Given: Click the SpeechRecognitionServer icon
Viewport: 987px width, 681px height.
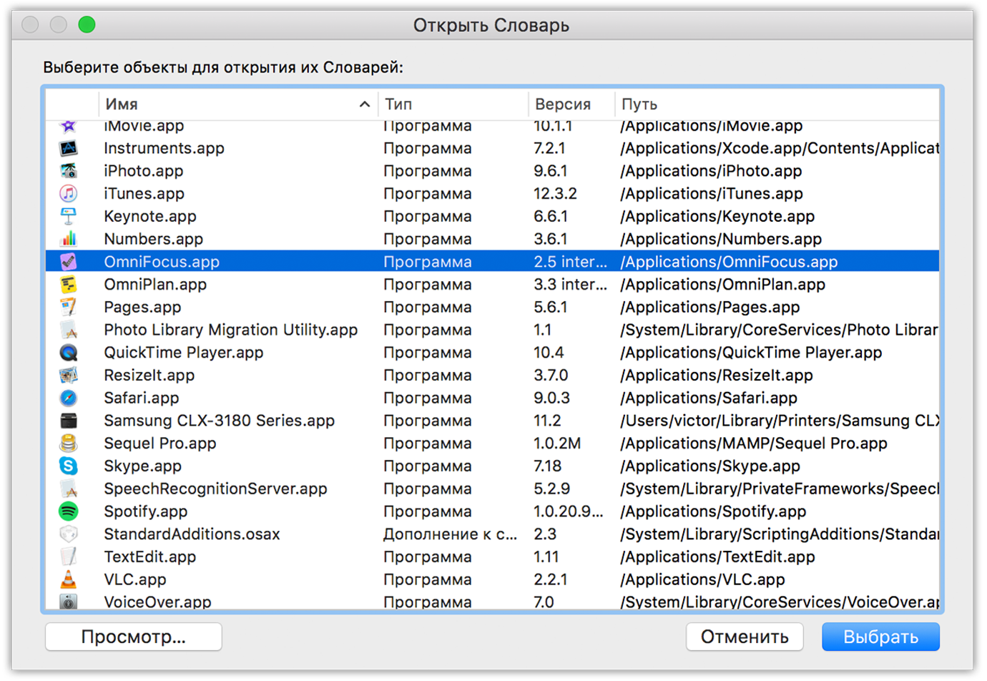Looking at the screenshot, I should [69, 489].
